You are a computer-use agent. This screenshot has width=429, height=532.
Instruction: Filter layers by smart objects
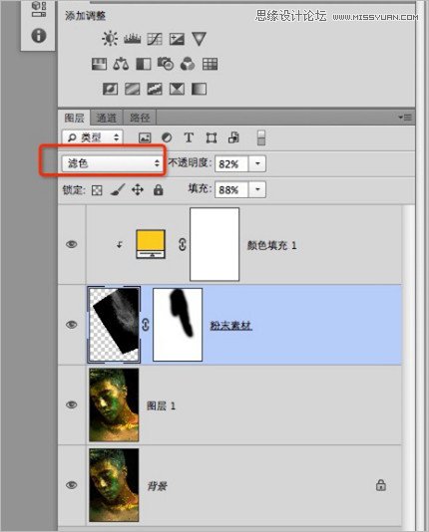(233, 137)
